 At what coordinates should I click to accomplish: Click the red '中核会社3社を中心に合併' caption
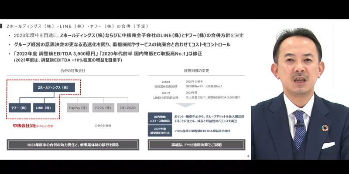tap(33, 126)
